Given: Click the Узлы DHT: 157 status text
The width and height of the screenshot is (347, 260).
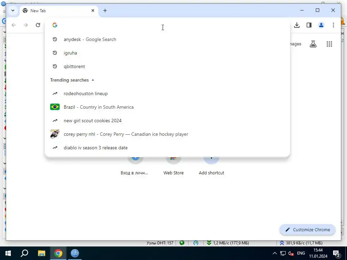Looking at the screenshot, I should (x=160, y=243).
